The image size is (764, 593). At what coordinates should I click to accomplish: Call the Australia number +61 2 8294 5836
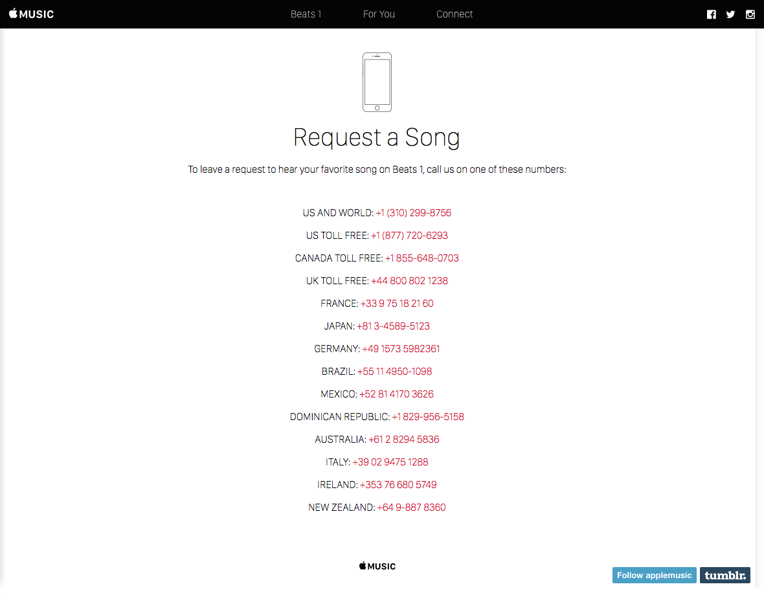pyautogui.click(x=404, y=440)
